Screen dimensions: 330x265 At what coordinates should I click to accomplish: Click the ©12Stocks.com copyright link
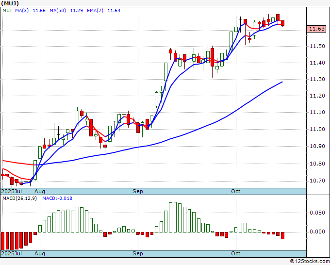310,262
